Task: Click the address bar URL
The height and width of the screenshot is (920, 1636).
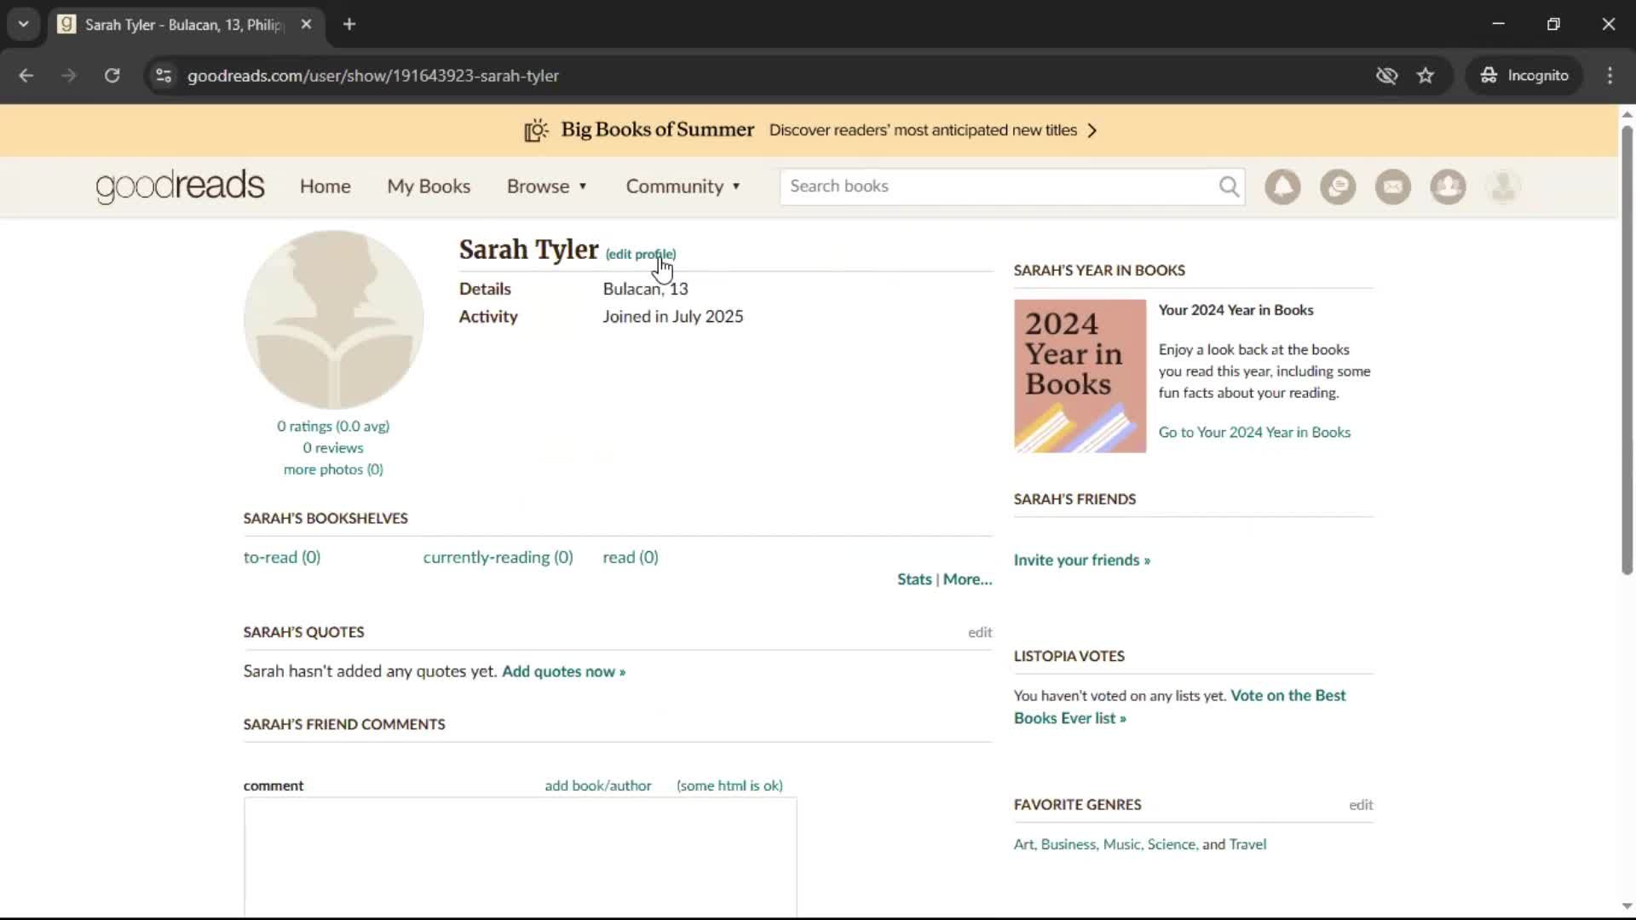Action: click(x=372, y=76)
